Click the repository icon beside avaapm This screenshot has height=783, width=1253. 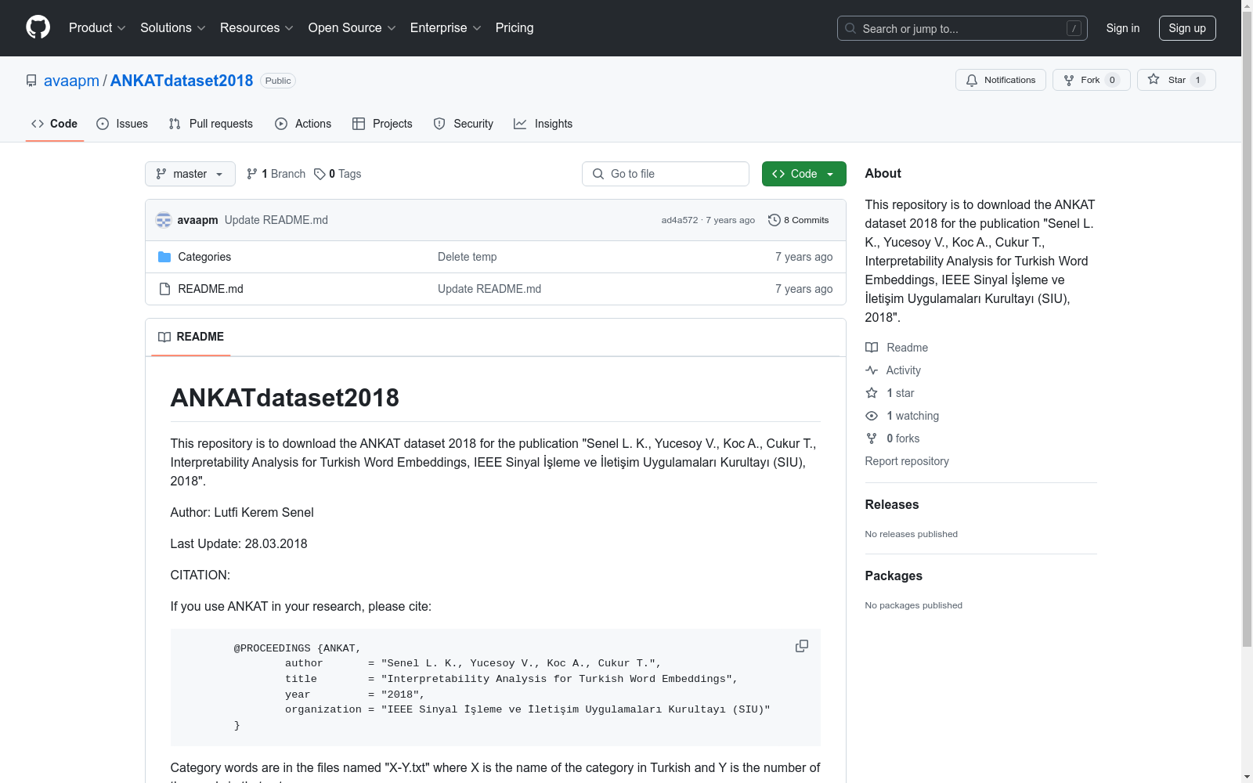[31, 81]
